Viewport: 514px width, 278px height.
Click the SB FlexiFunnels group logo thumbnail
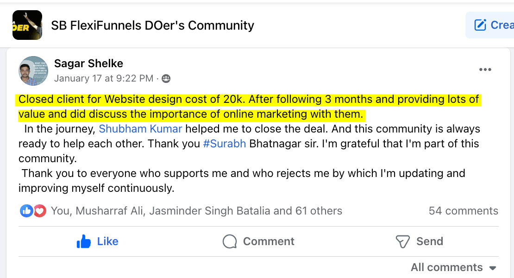(x=27, y=25)
